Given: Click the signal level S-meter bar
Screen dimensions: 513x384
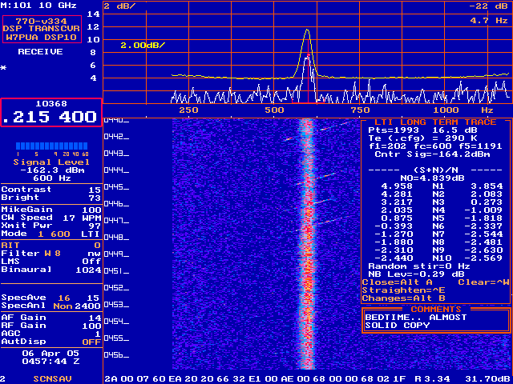Looking at the screenshot, I should 51,146.
